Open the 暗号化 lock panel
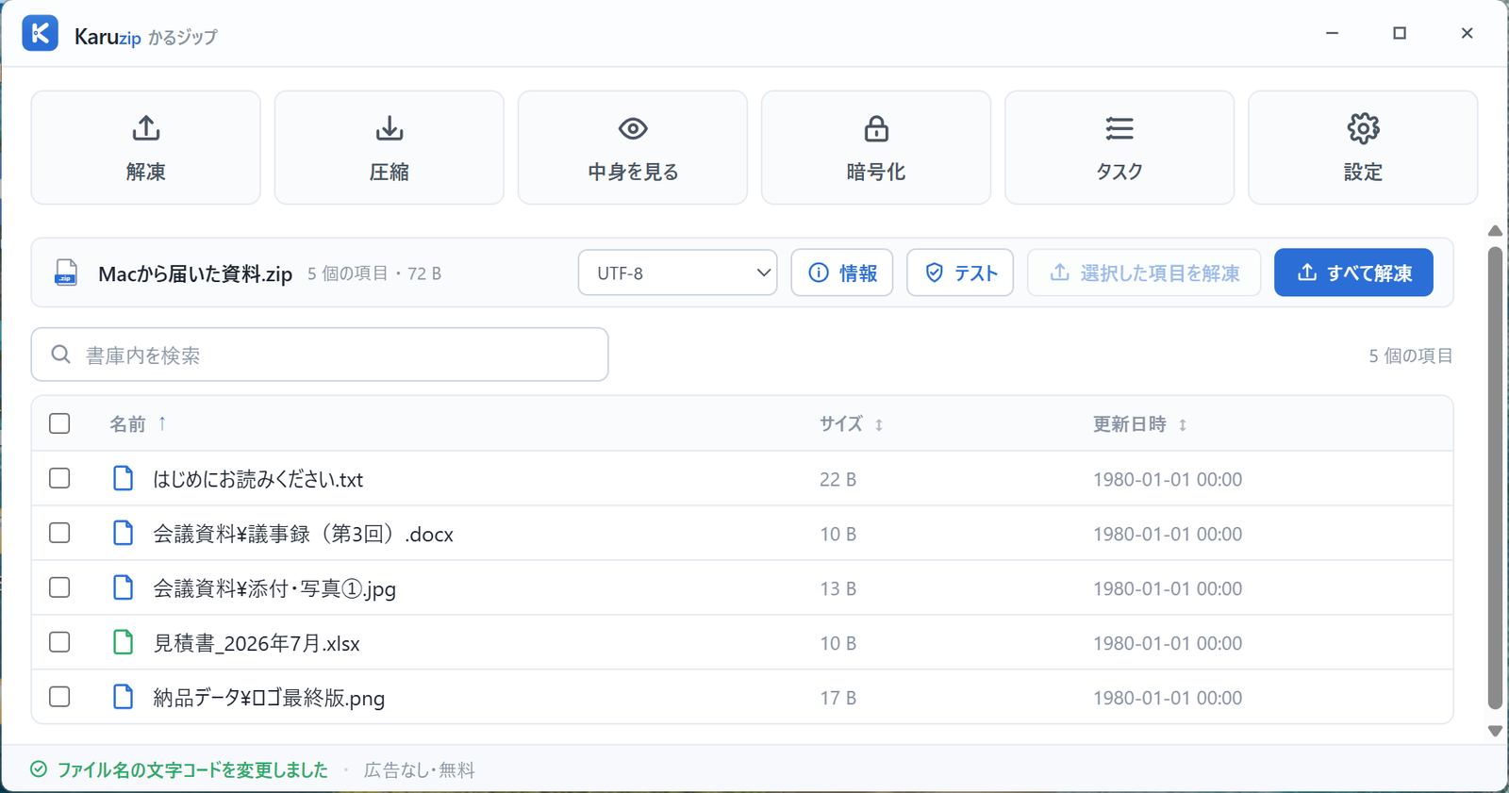 876,147
